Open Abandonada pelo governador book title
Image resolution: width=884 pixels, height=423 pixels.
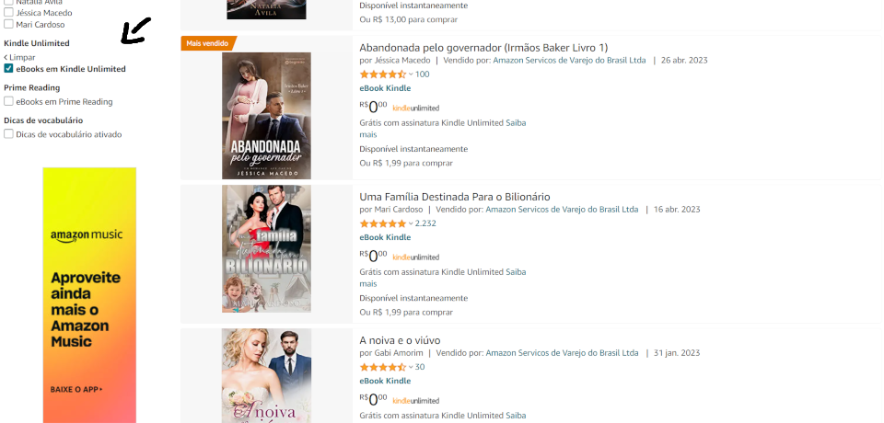(483, 47)
